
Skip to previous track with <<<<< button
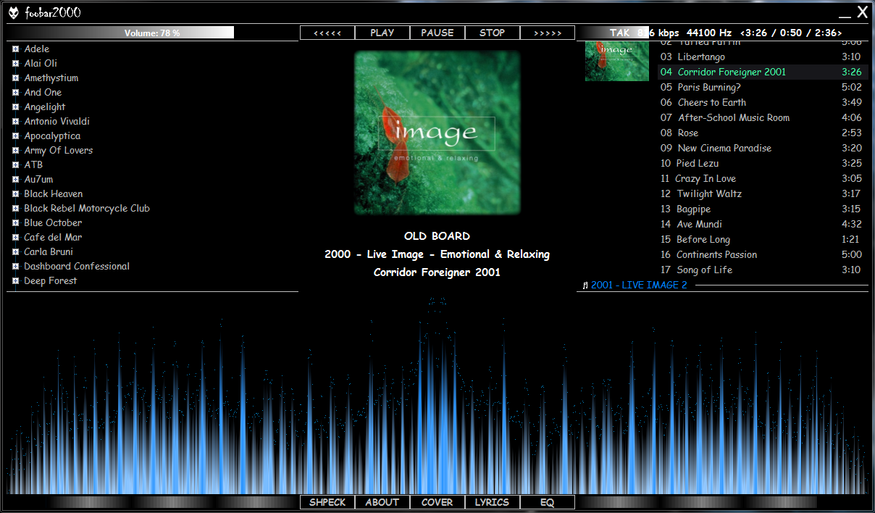point(327,33)
